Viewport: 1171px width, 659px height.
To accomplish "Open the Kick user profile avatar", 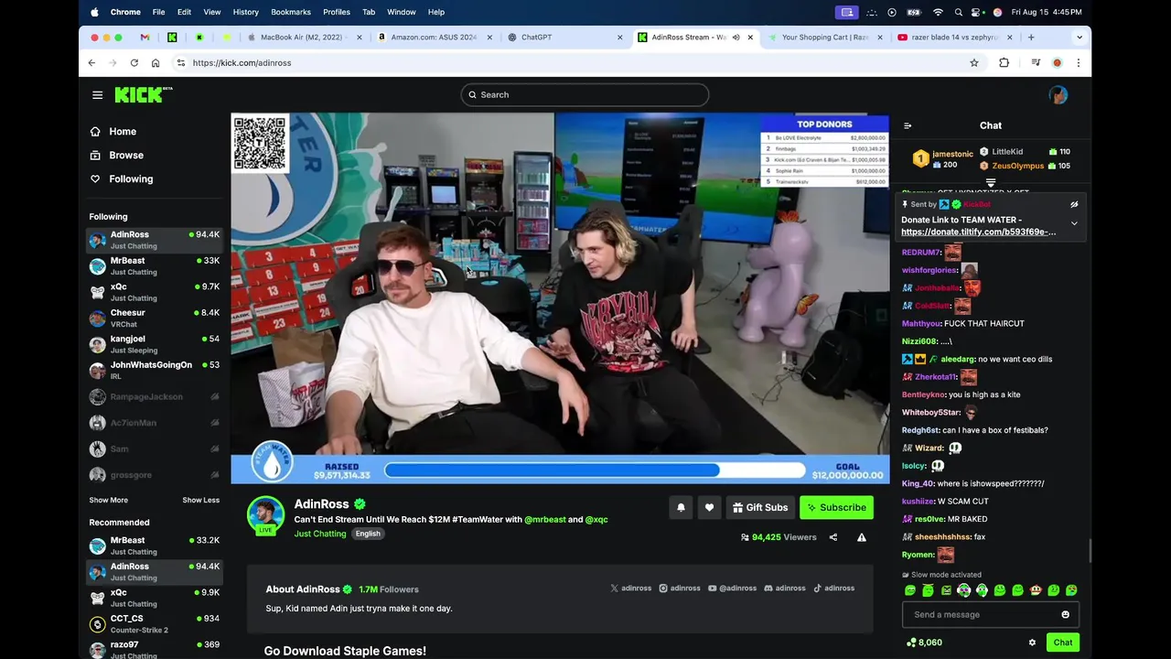I will (1058, 94).
